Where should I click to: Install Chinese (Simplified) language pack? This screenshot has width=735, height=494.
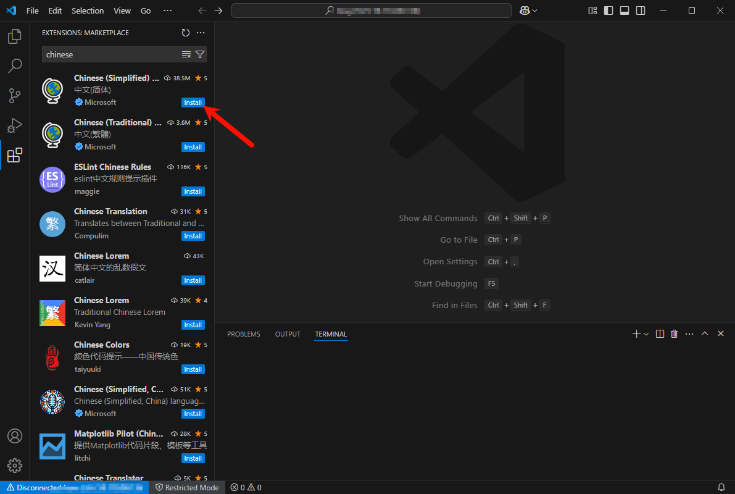[193, 103]
